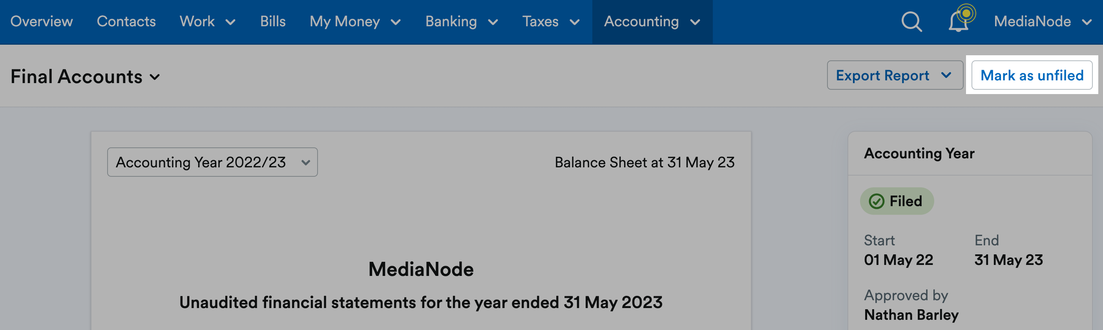Expand the My Money menu
Image resolution: width=1103 pixels, height=330 pixels.
[x=355, y=22]
